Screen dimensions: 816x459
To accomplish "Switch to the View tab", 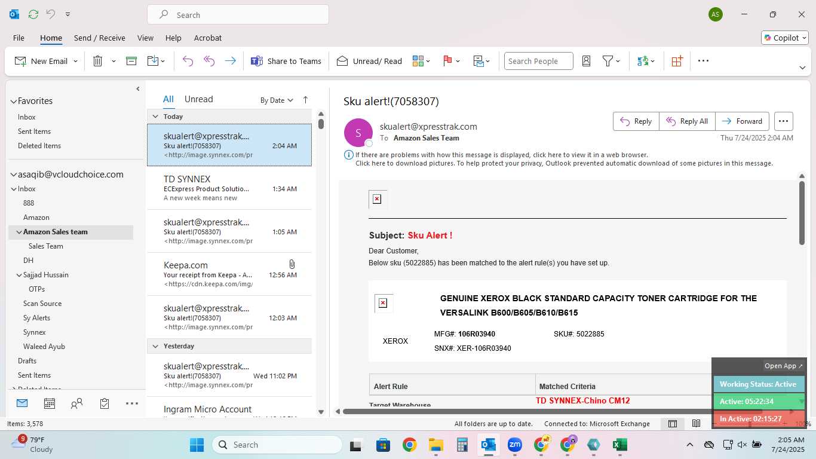I will pos(145,38).
